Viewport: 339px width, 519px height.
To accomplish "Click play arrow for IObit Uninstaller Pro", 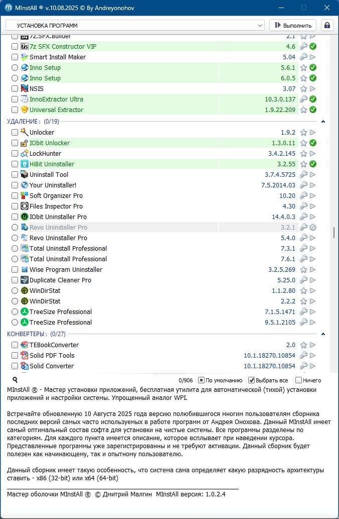I will [312, 217].
